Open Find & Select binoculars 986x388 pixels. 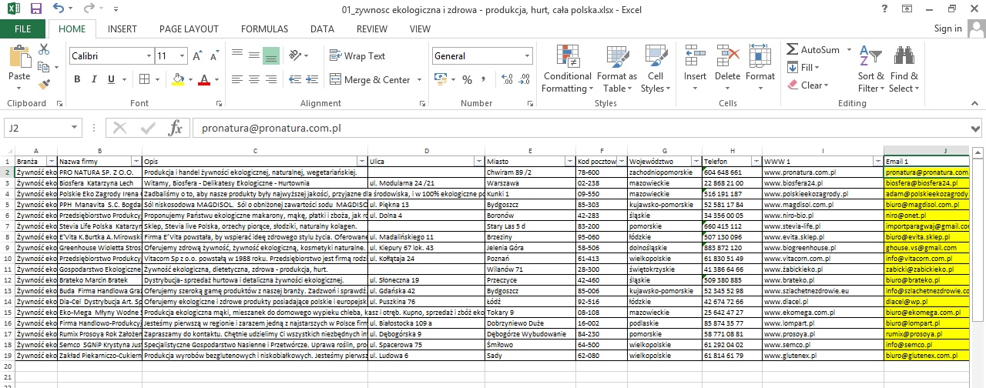pyautogui.click(x=904, y=71)
